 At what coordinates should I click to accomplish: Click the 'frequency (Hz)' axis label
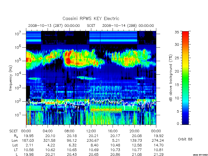click(11, 78)
